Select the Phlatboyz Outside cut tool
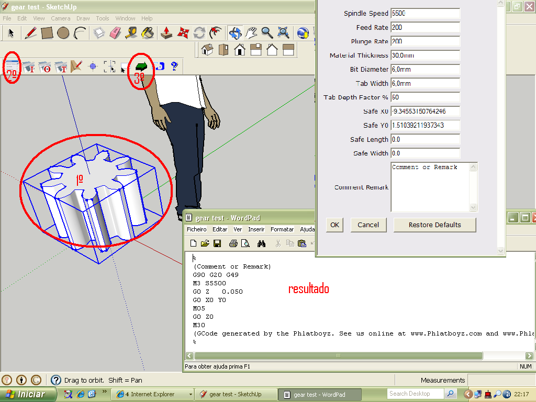The width and height of the screenshot is (536, 402). (x=45, y=66)
